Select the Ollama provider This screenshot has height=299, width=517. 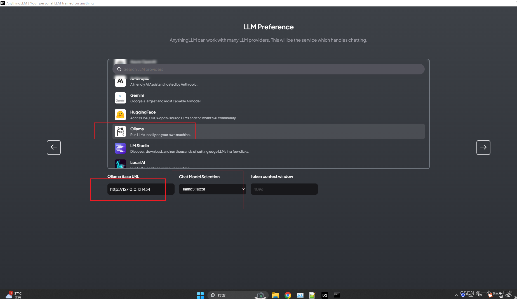pos(269,131)
